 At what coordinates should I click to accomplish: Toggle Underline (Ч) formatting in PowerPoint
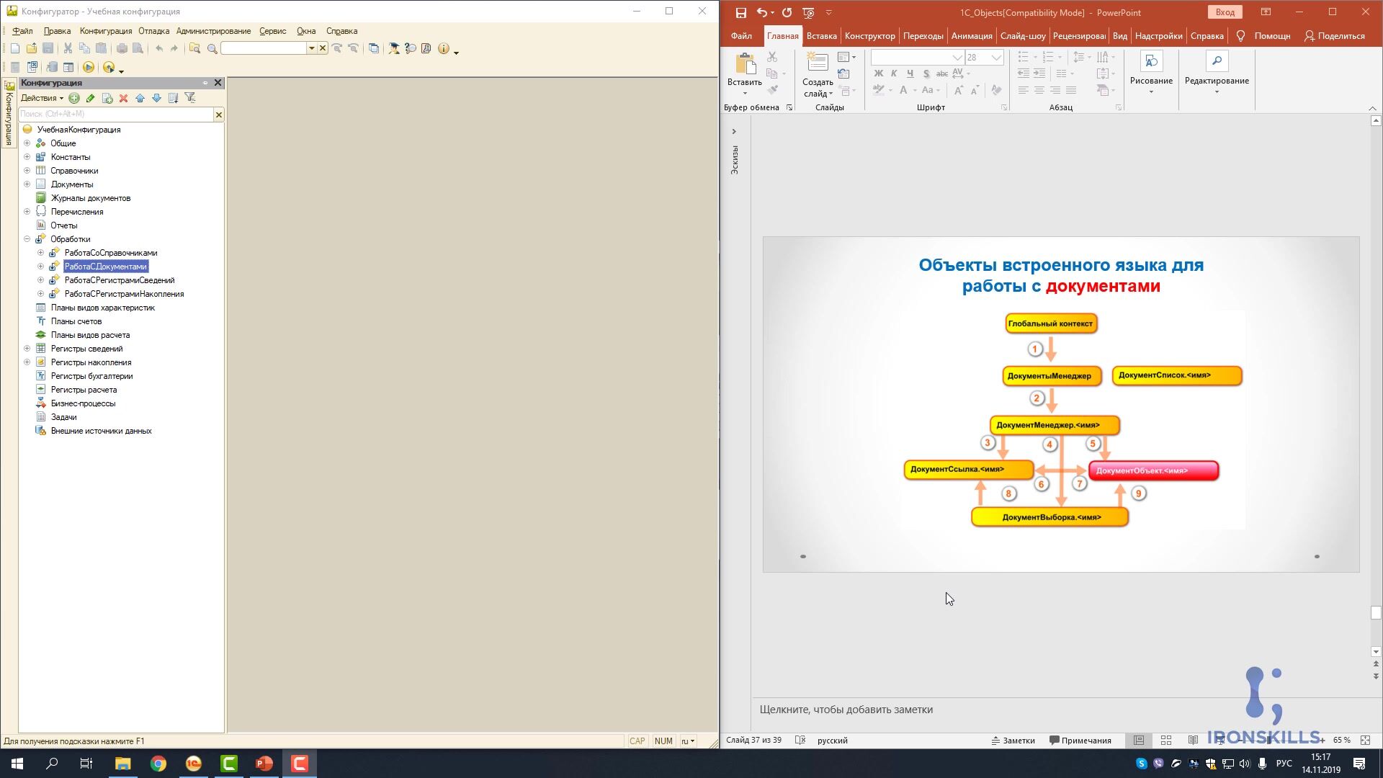[x=910, y=73]
